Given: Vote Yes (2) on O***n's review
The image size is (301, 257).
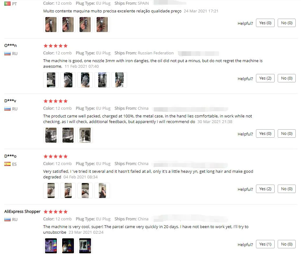Looking at the screenshot, I should point(265,78).
